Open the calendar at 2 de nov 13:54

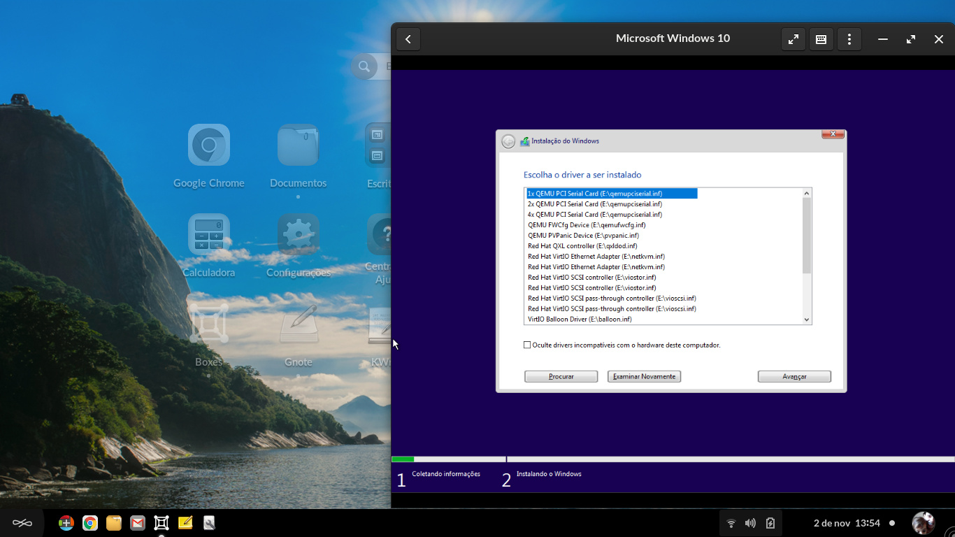[x=847, y=523]
